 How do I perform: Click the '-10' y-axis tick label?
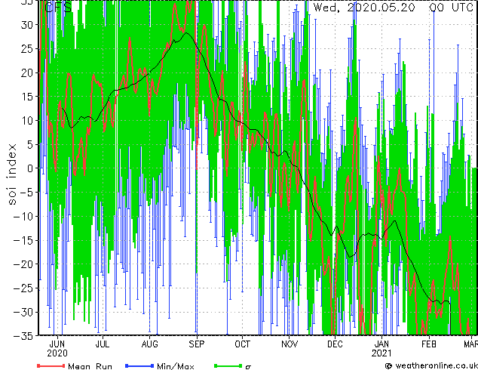point(23,217)
